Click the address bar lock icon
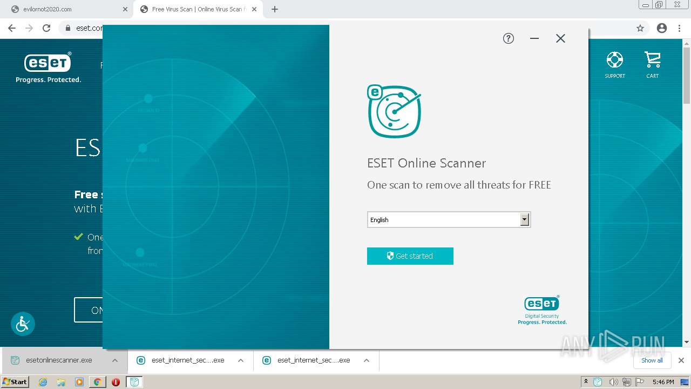This screenshot has height=389, width=691. click(68, 28)
